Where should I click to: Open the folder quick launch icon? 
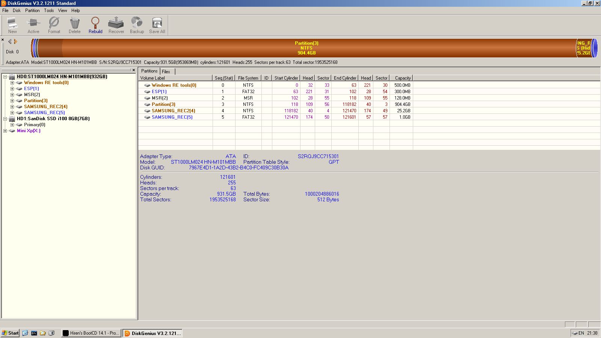point(43,333)
